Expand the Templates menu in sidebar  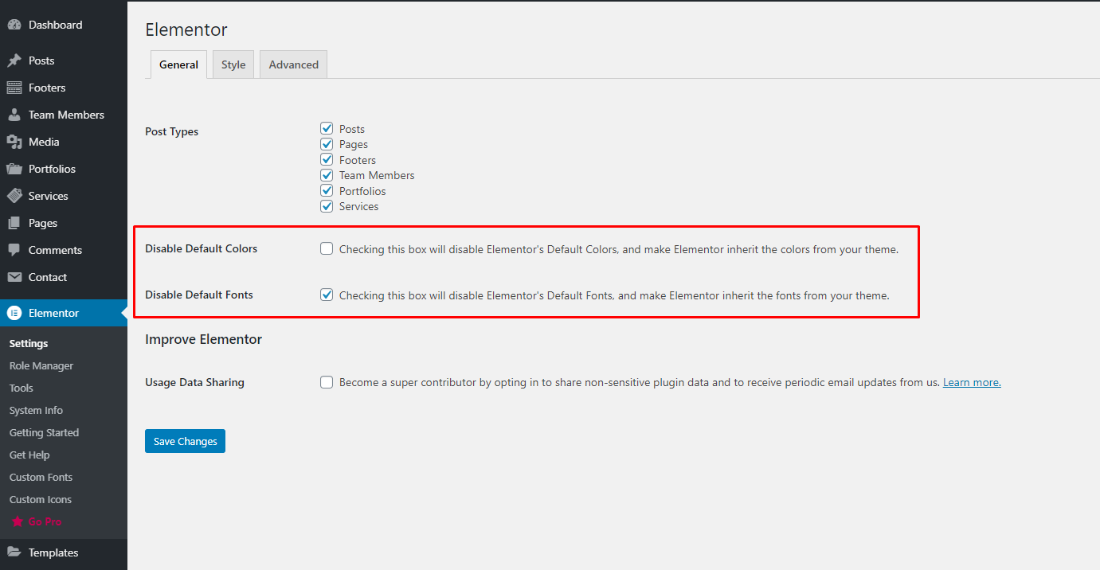(x=53, y=552)
